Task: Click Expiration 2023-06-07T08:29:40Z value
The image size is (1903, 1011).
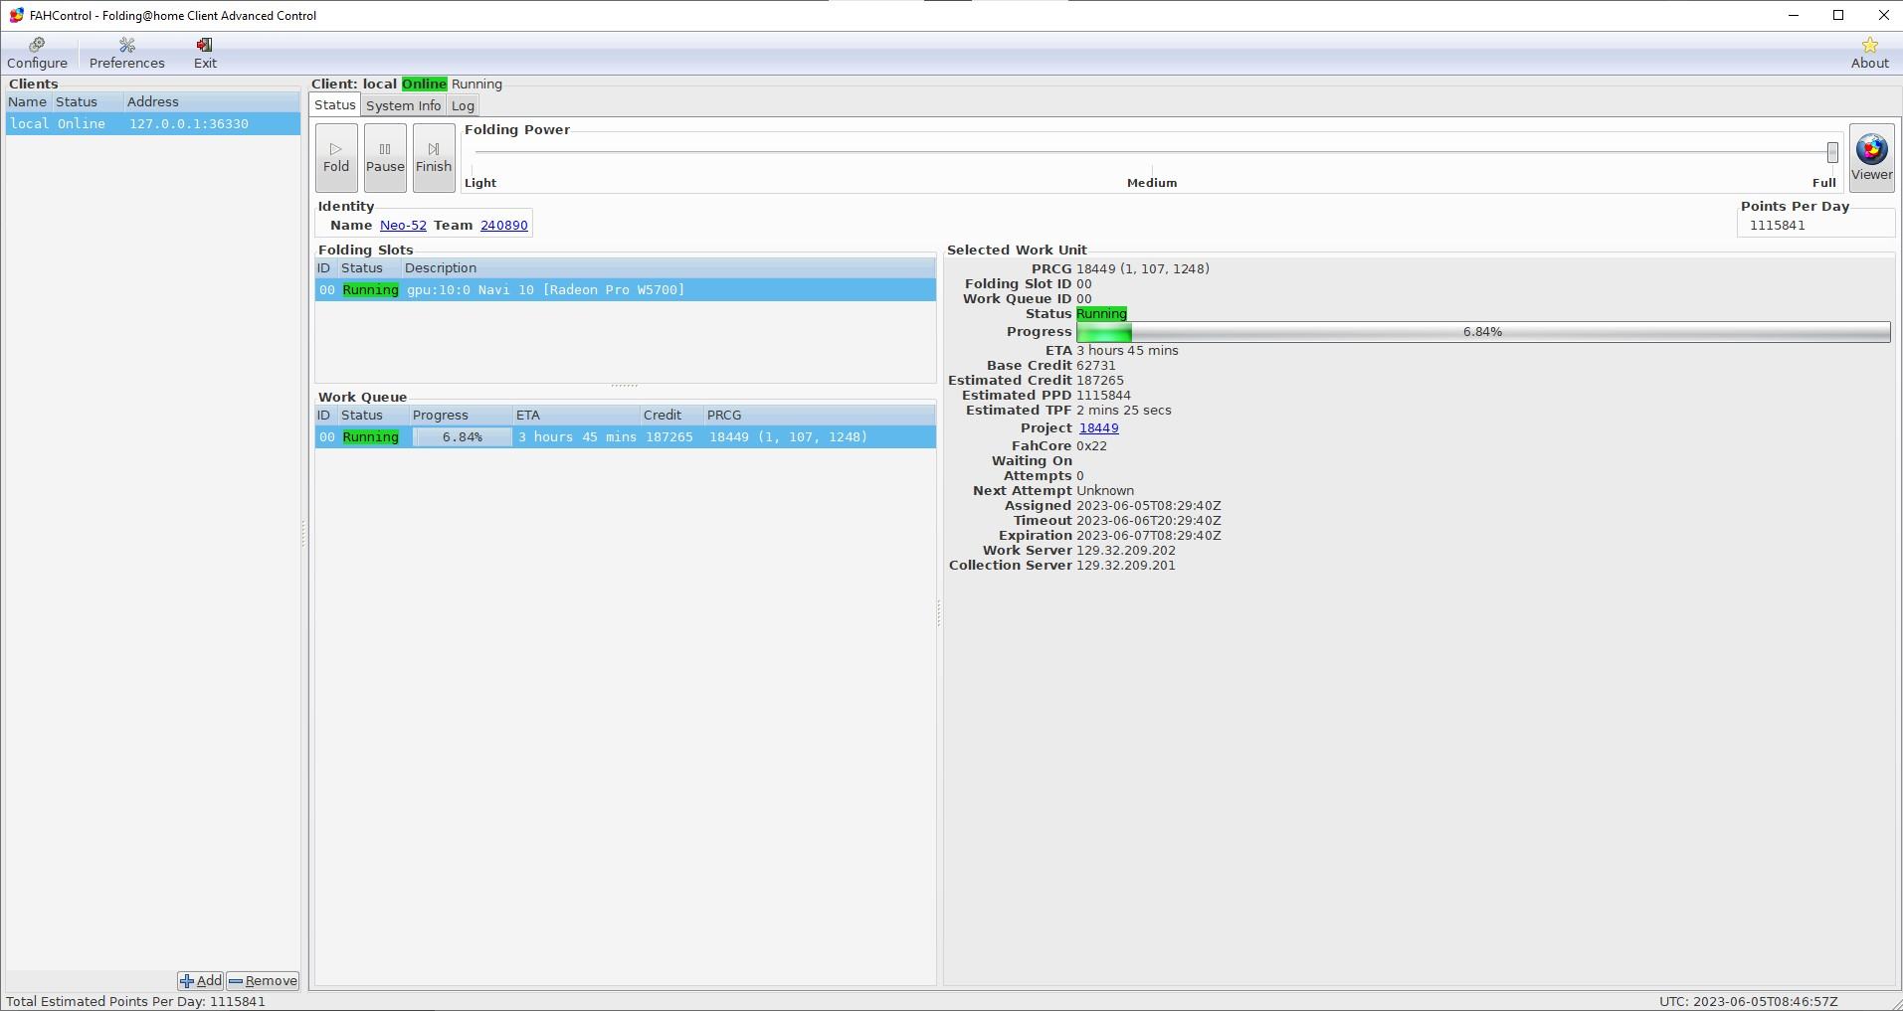Action: (1149, 536)
